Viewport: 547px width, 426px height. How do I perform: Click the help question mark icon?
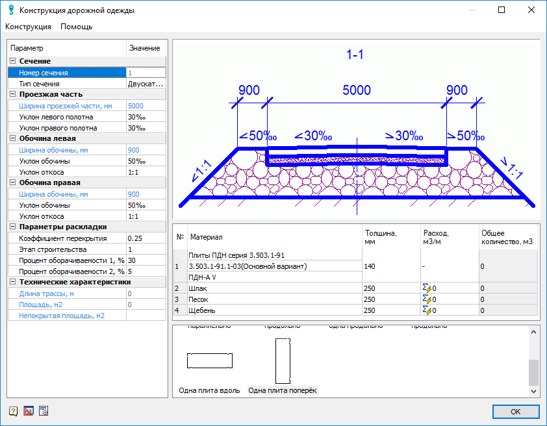pyautogui.click(x=13, y=410)
